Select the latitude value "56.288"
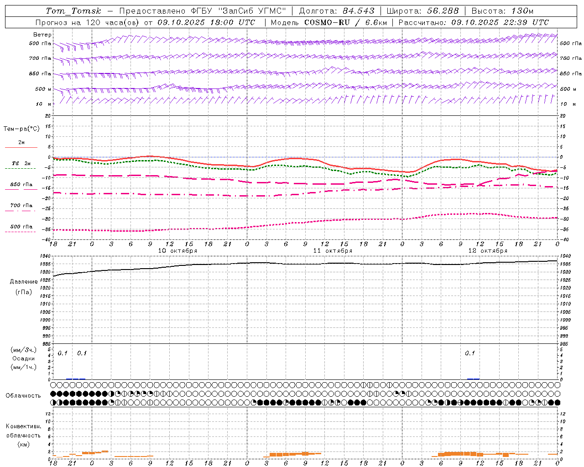The height and width of the screenshot is (467, 584). pos(443,11)
